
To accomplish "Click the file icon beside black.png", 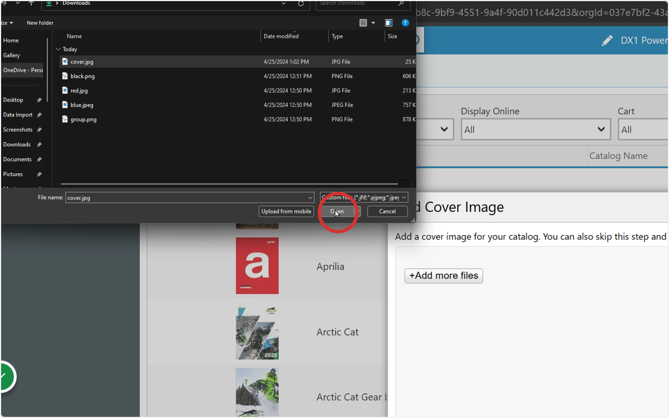I will point(65,76).
